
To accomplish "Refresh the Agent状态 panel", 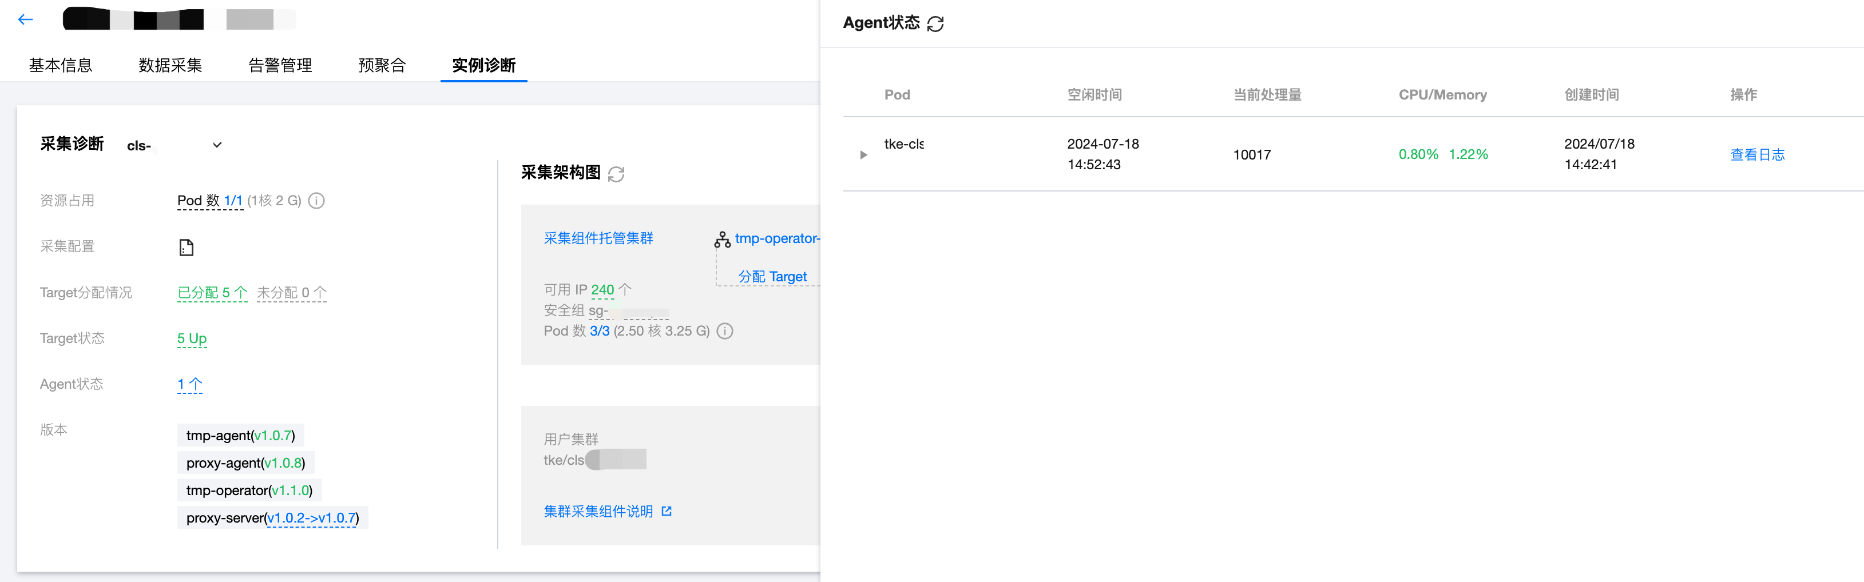I will (x=935, y=24).
